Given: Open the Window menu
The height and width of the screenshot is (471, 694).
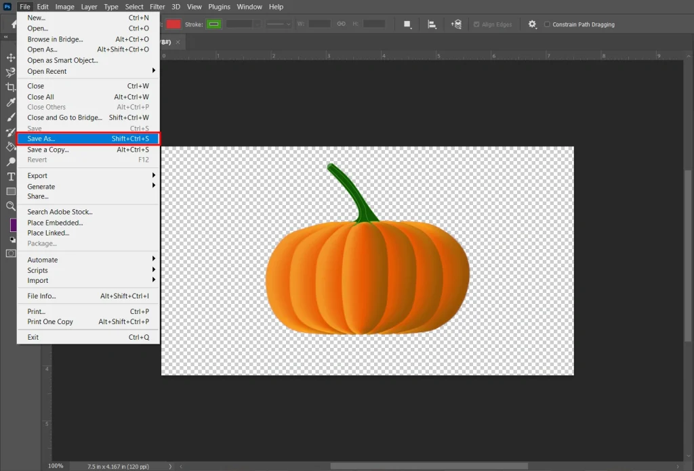Looking at the screenshot, I should [249, 7].
